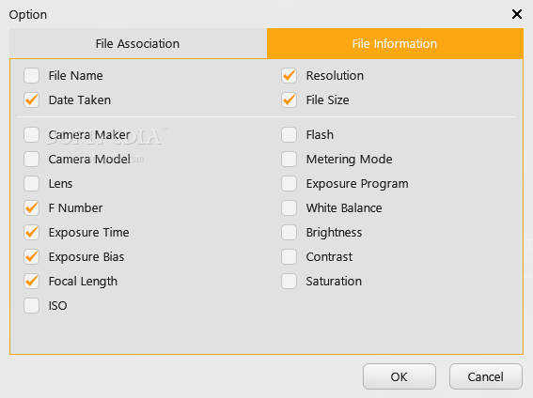Turn off Exposure Bias option

tap(32, 257)
